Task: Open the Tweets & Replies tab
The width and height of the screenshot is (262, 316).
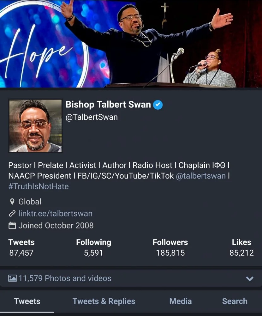Action: click(x=104, y=301)
